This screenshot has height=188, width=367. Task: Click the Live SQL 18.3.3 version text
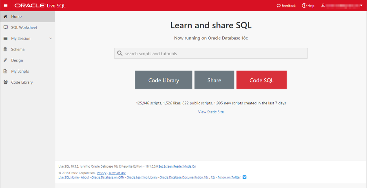point(108,166)
